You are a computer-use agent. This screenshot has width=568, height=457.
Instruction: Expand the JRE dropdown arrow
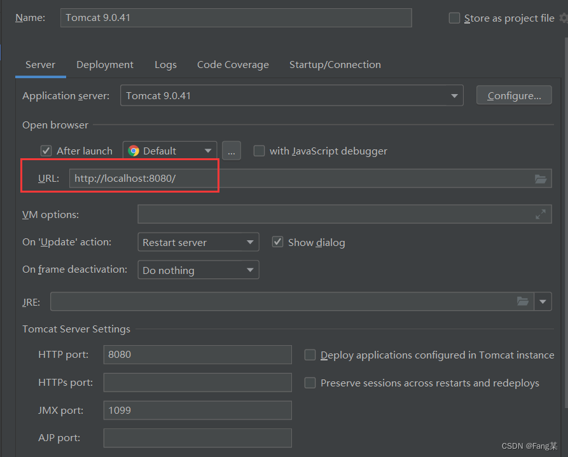[543, 301]
